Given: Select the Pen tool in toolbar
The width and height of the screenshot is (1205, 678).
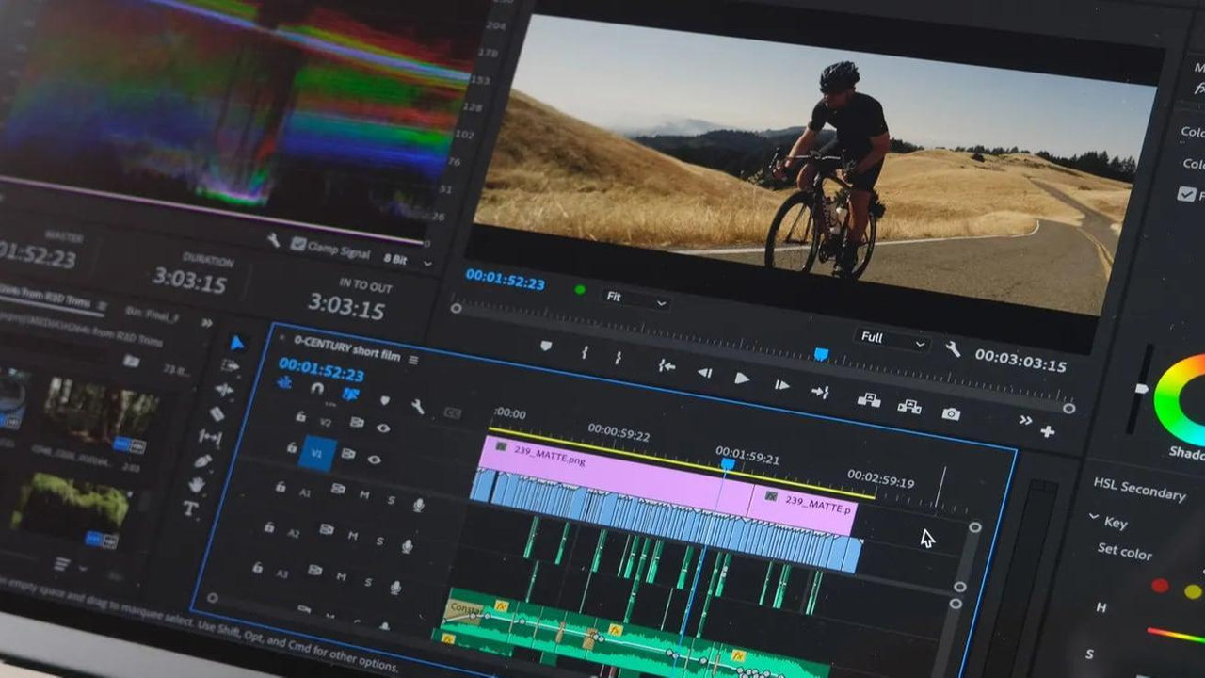Looking at the screenshot, I should coord(203,461).
